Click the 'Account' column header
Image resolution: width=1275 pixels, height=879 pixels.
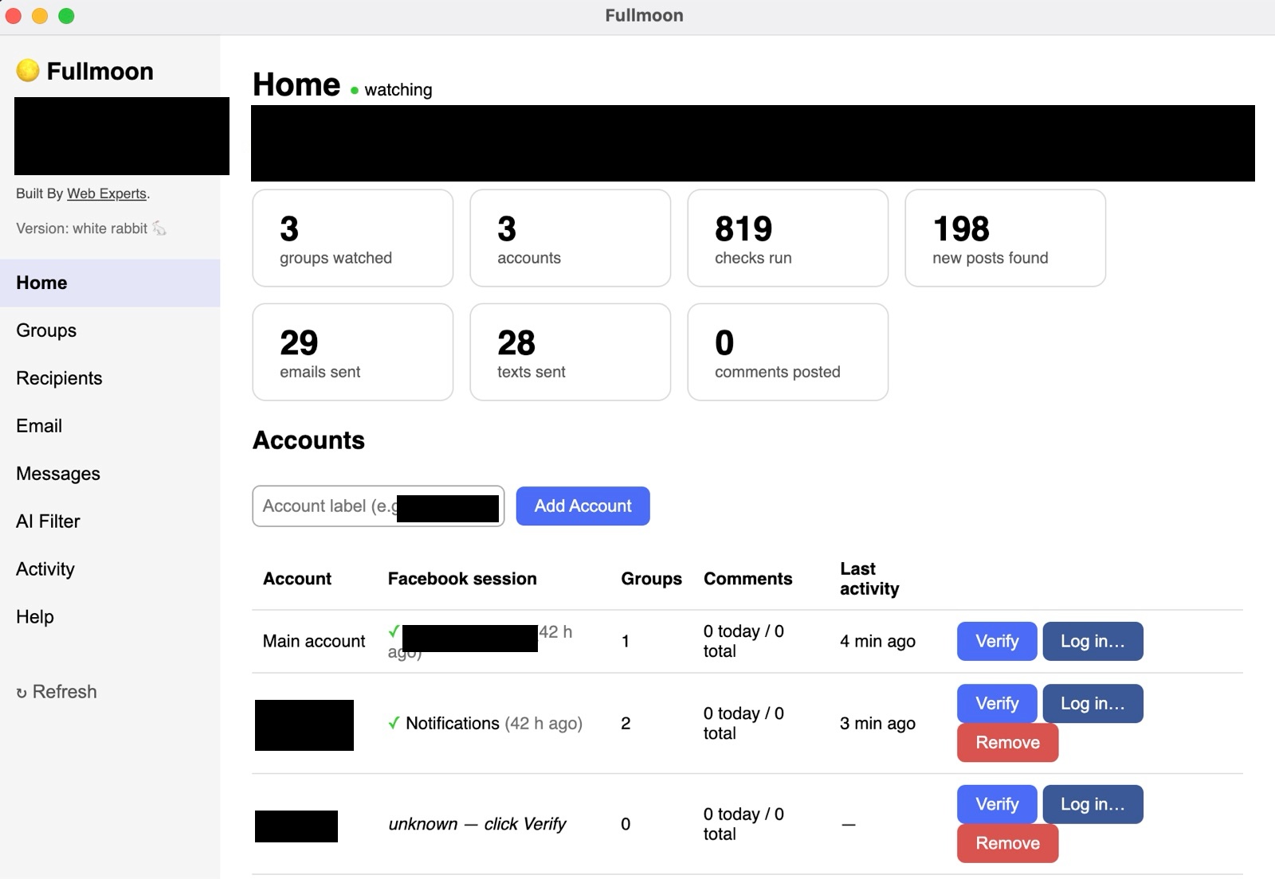(297, 579)
